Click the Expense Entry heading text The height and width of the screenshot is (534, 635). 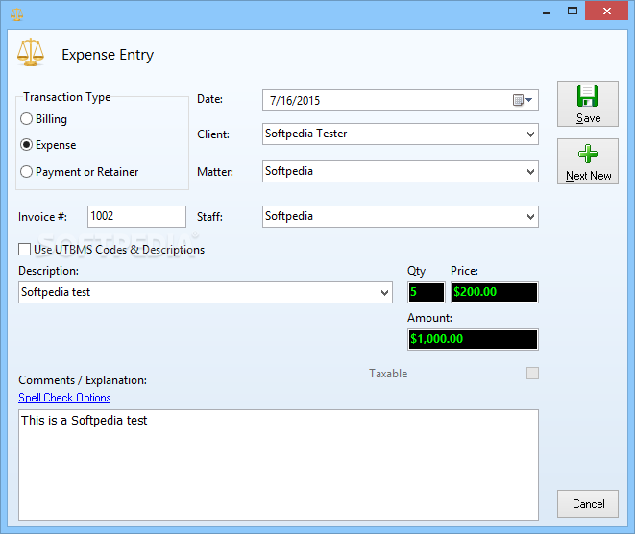(x=108, y=55)
